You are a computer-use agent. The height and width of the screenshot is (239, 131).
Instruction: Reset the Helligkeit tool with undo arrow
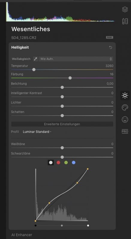click(111, 48)
